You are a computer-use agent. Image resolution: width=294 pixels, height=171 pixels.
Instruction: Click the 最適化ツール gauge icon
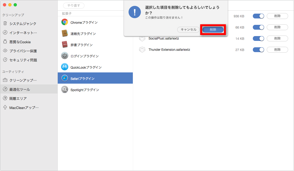coord(5,89)
